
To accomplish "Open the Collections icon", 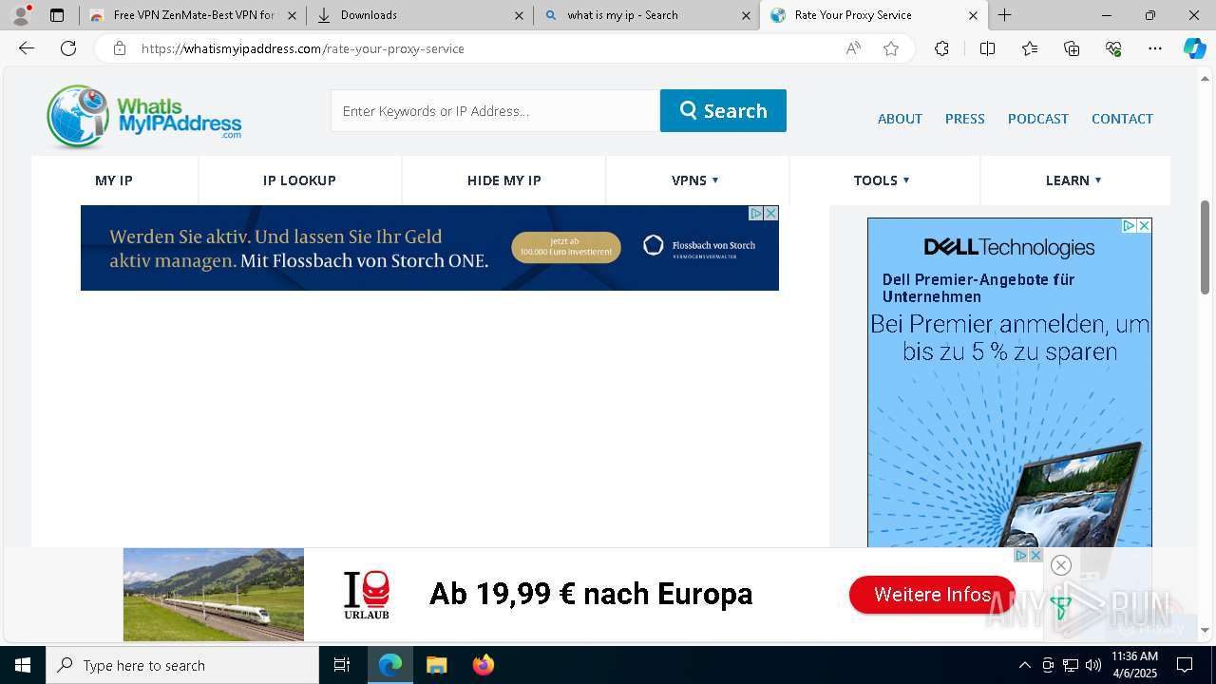I will [x=1072, y=48].
